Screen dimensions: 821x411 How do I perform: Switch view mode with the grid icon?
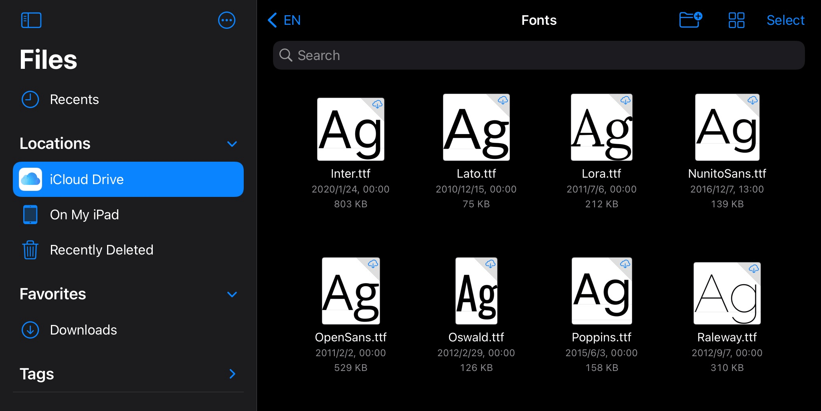(736, 20)
